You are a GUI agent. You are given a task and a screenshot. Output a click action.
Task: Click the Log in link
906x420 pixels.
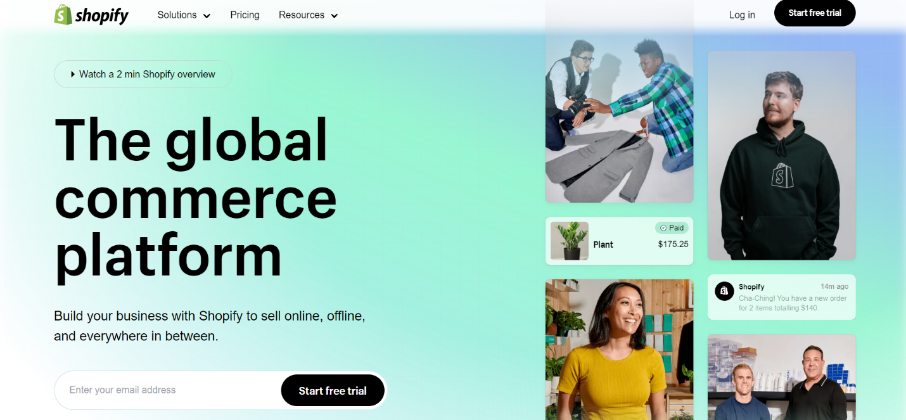(742, 15)
